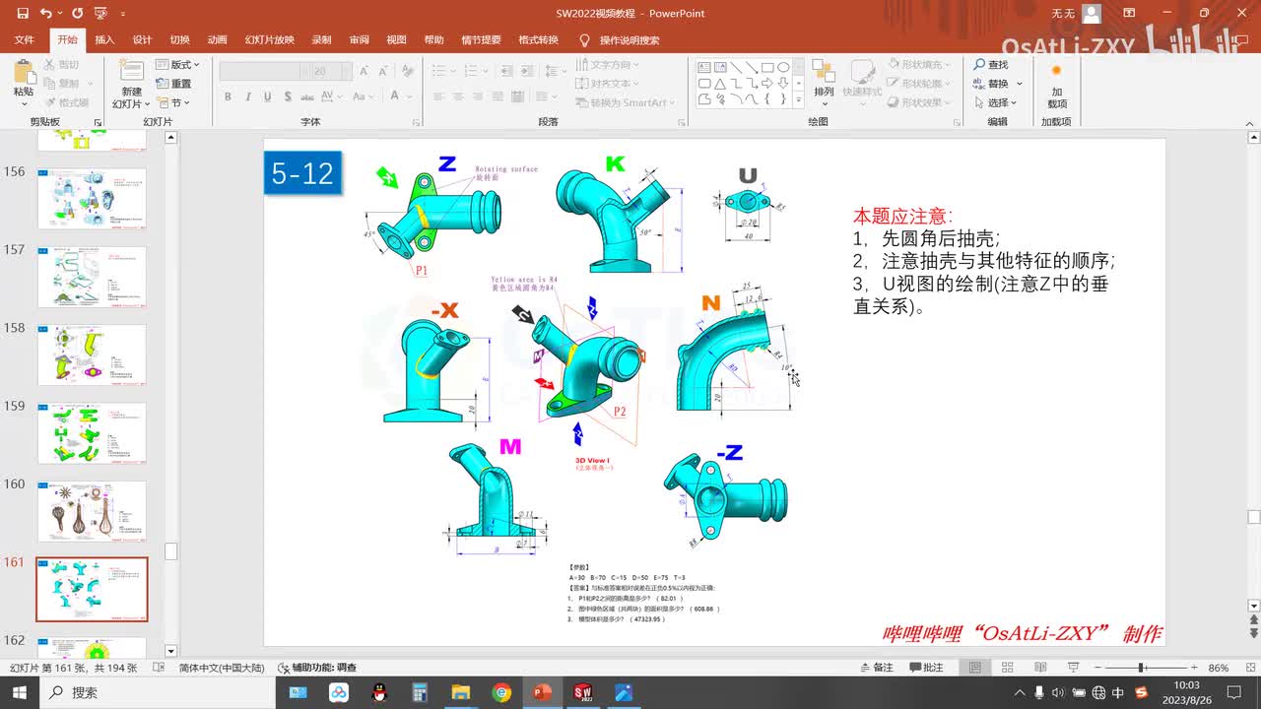Select slide 160 thumbnail
The image size is (1261, 709).
click(92, 511)
